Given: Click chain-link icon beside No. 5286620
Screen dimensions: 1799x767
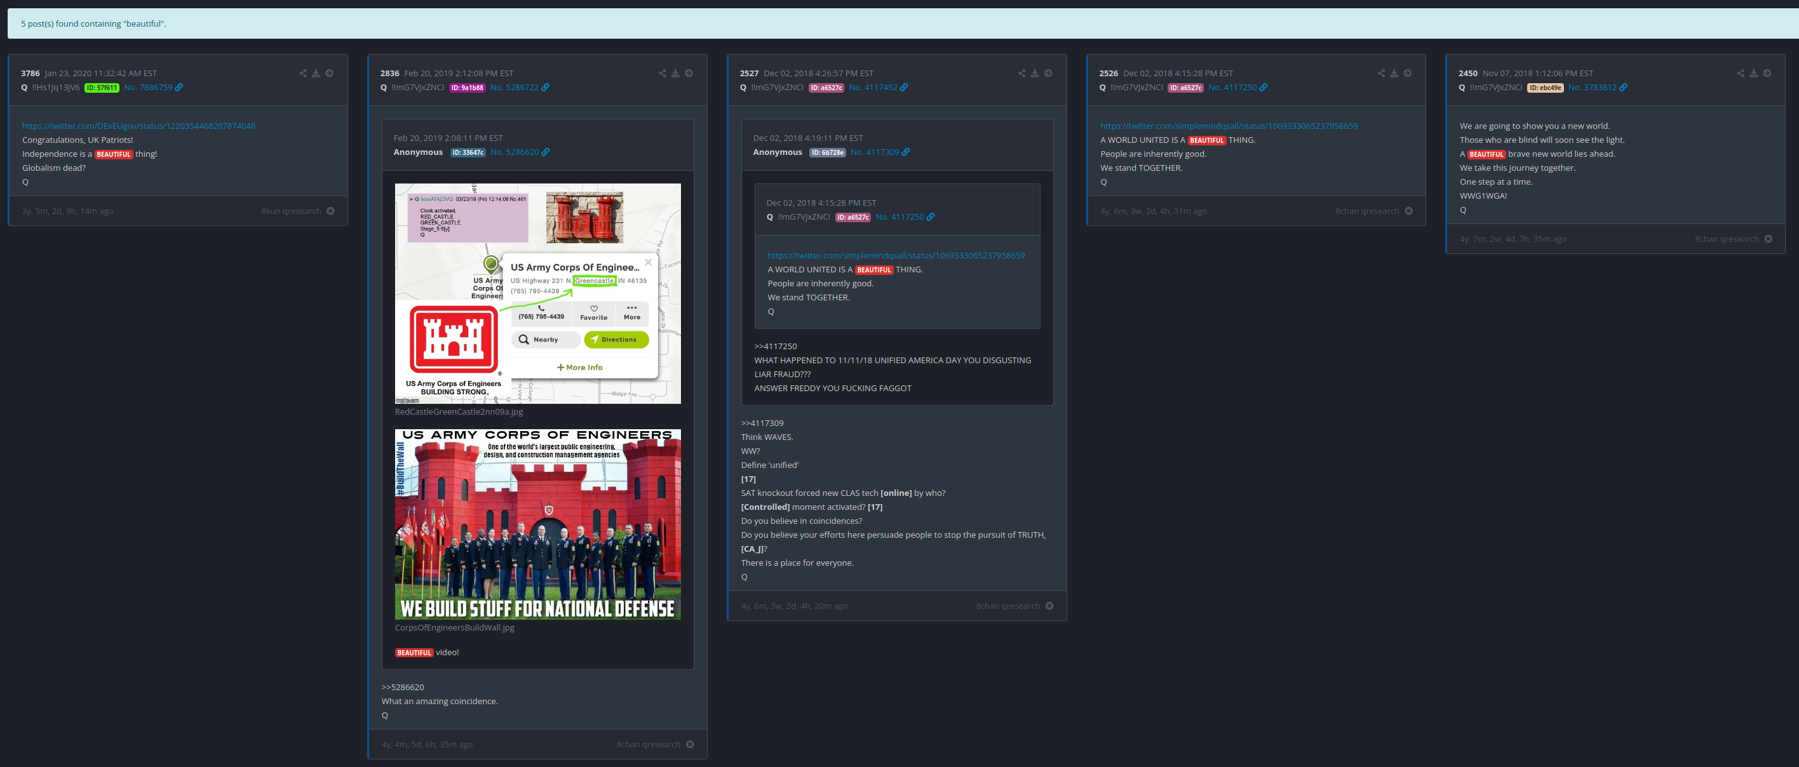Looking at the screenshot, I should [x=546, y=152].
